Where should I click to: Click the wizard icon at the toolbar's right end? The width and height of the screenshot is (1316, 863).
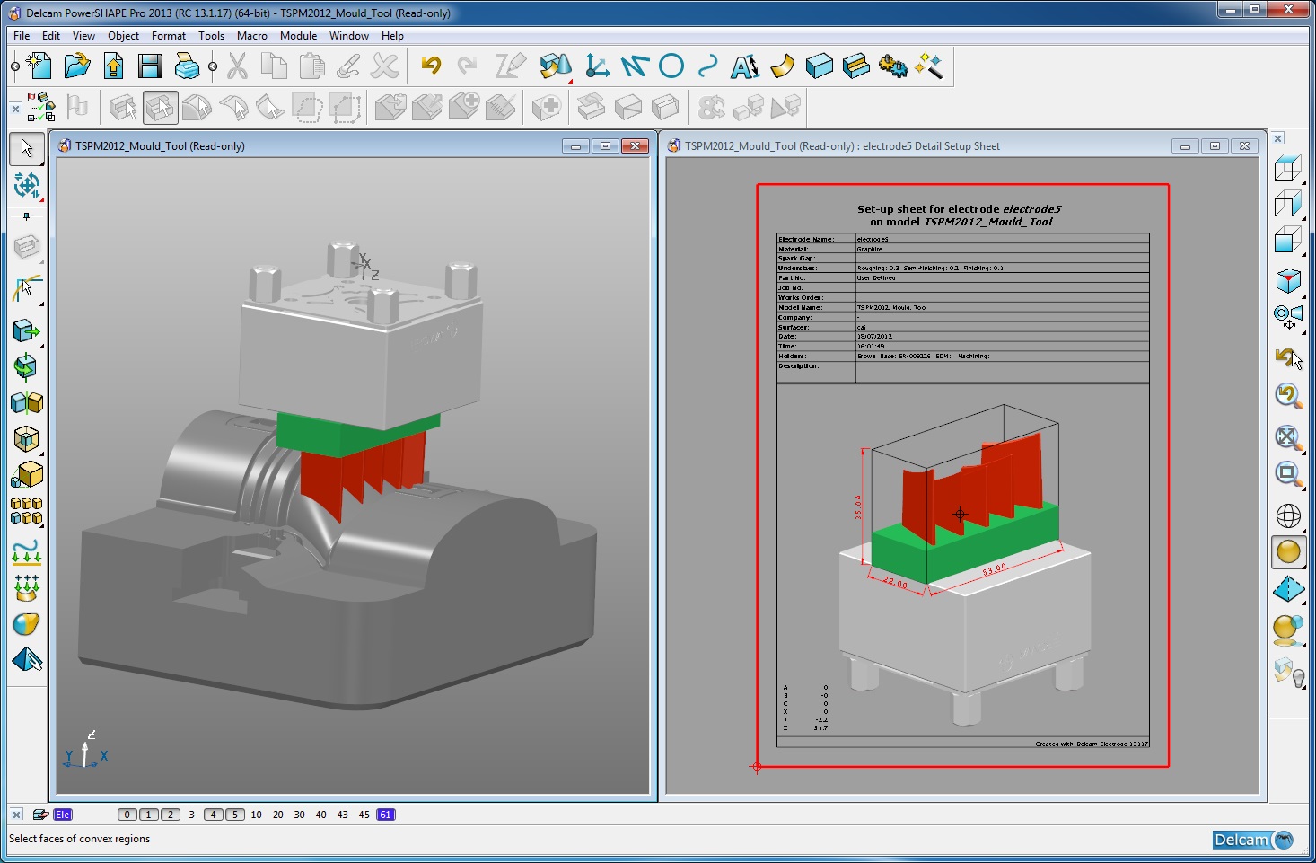(x=929, y=66)
